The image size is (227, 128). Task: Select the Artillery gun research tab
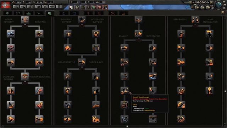point(39,14)
